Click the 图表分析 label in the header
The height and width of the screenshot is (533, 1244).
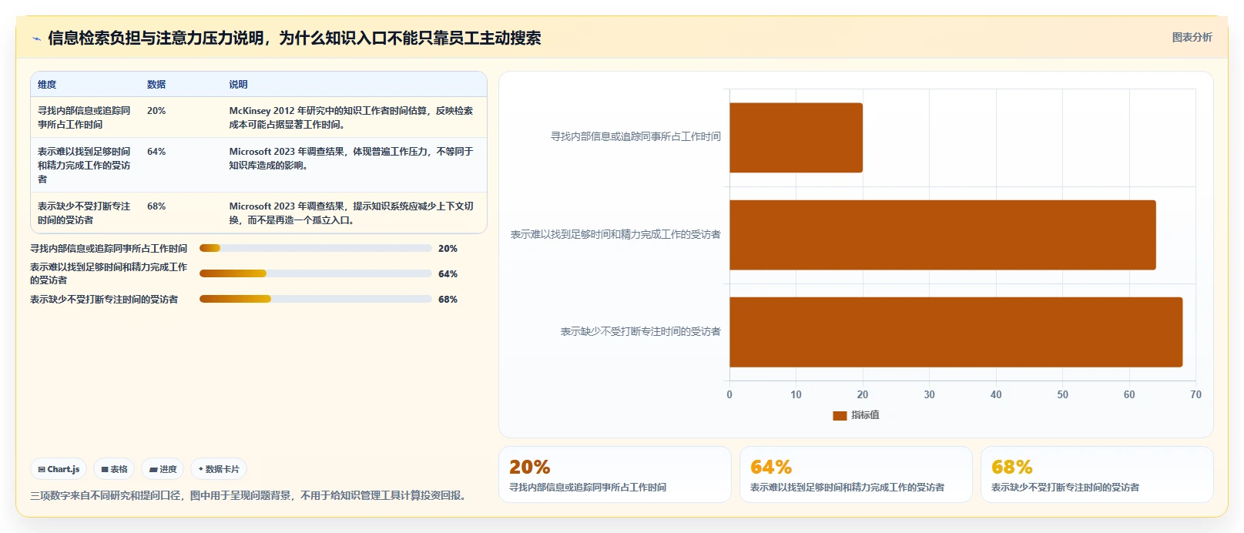(1192, 37)
